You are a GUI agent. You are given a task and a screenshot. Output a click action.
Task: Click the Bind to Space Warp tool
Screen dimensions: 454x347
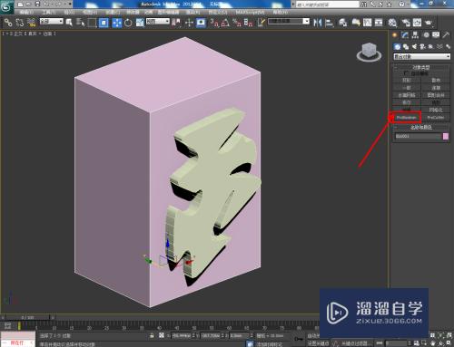coord(32,23)
